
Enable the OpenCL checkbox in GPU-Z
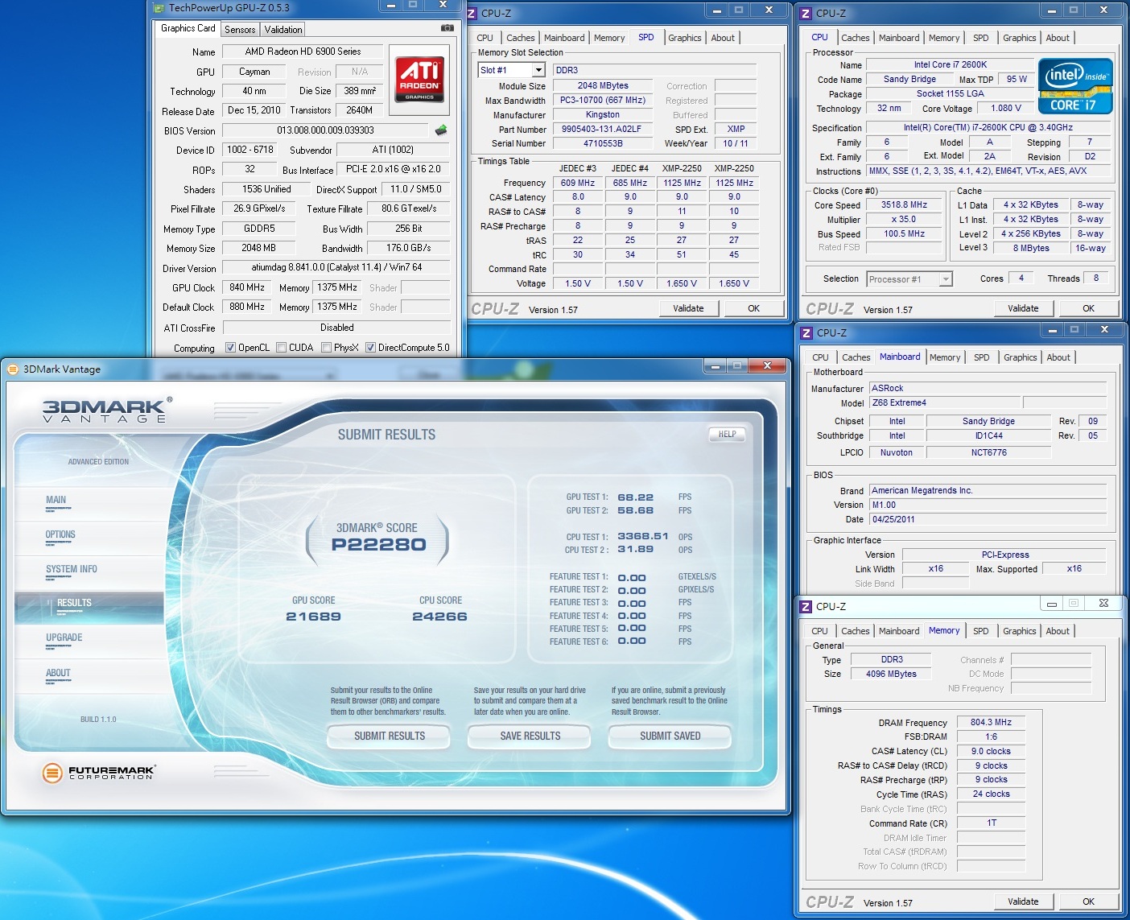click(x=231, y=348)
